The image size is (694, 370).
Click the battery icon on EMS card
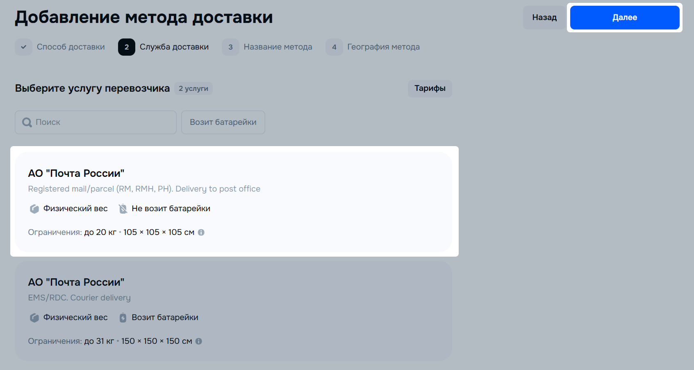pos(123,318)
